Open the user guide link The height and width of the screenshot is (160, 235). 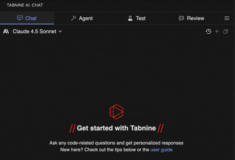[x=161, y=150]
